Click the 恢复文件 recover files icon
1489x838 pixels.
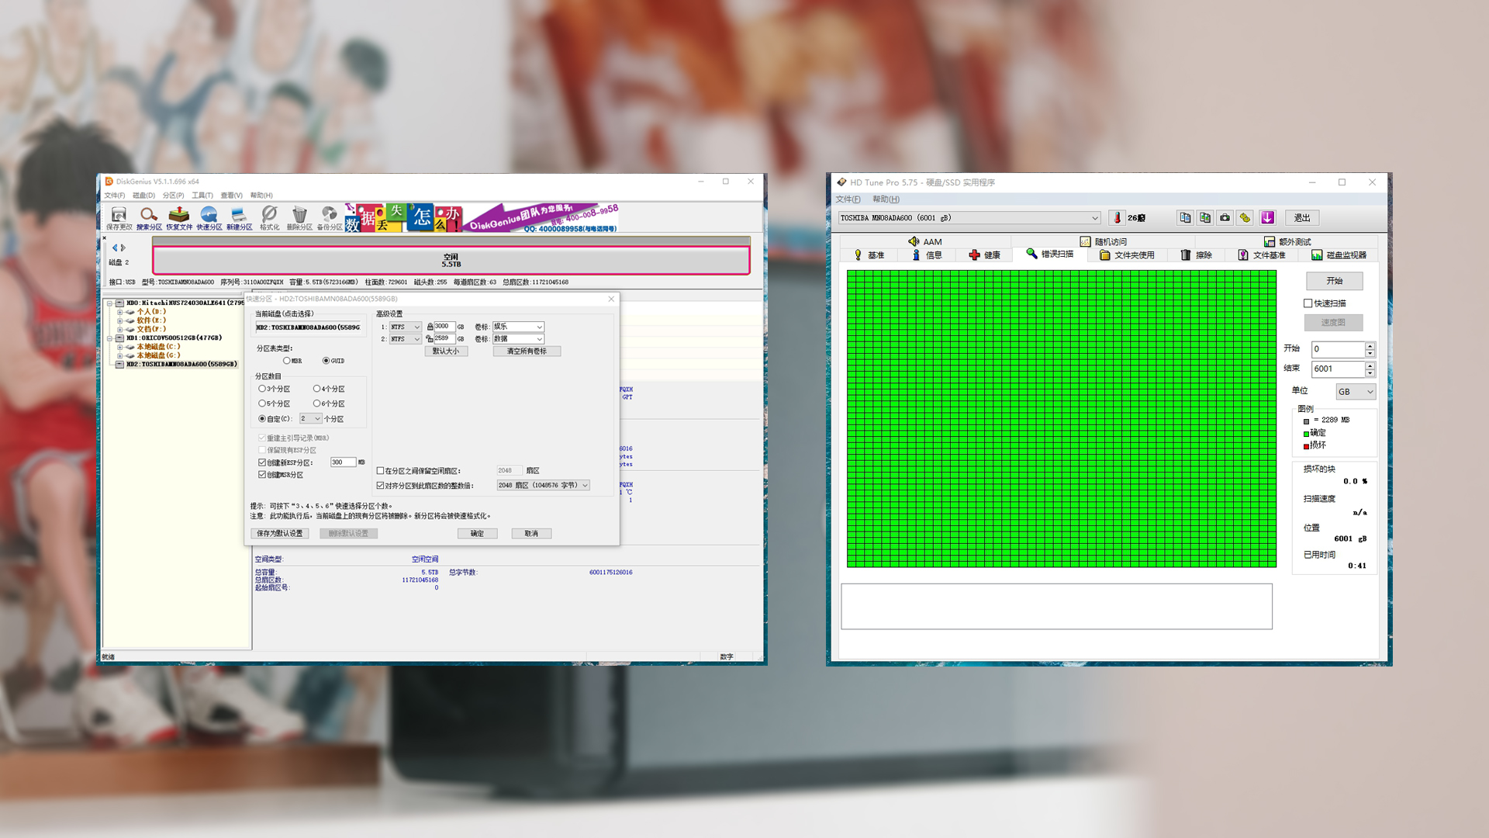click(x=179, y=216)
